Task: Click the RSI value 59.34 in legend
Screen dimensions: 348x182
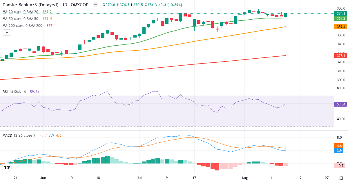Action: click(35, 92)
